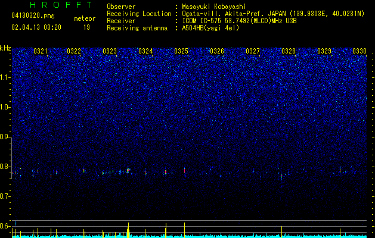375x238 pixels.
Task: Click the HROFFT title text
Action: (61, 5)
